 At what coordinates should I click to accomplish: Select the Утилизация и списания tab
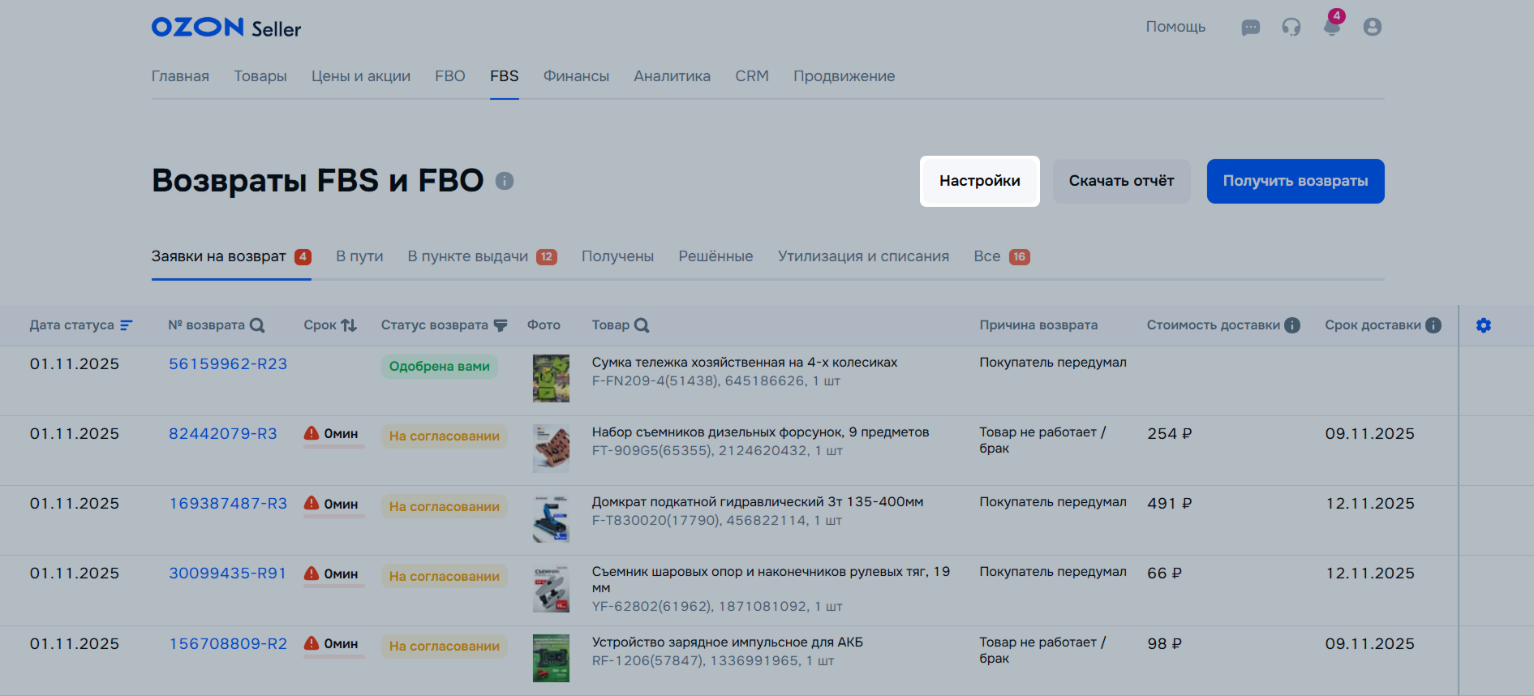862,256
